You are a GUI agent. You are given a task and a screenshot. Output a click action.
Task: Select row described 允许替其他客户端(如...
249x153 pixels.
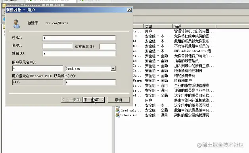pos(194,56)
